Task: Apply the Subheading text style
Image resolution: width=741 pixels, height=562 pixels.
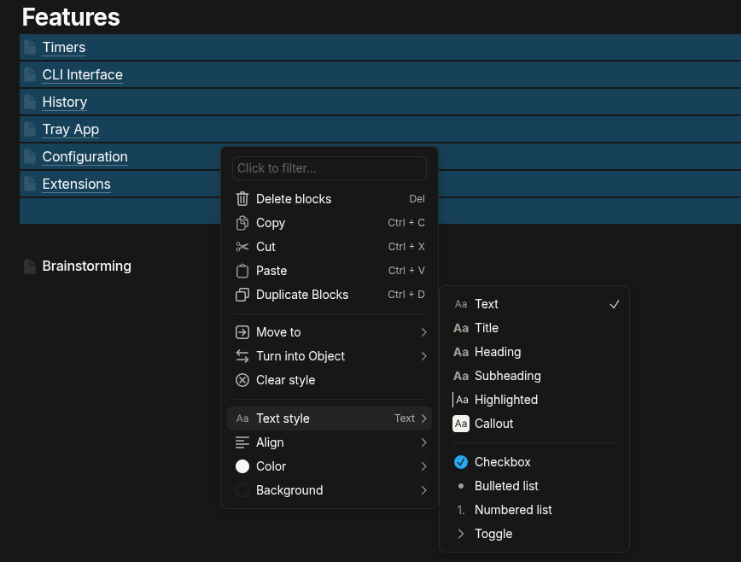Action: click(x=534, y=376)
